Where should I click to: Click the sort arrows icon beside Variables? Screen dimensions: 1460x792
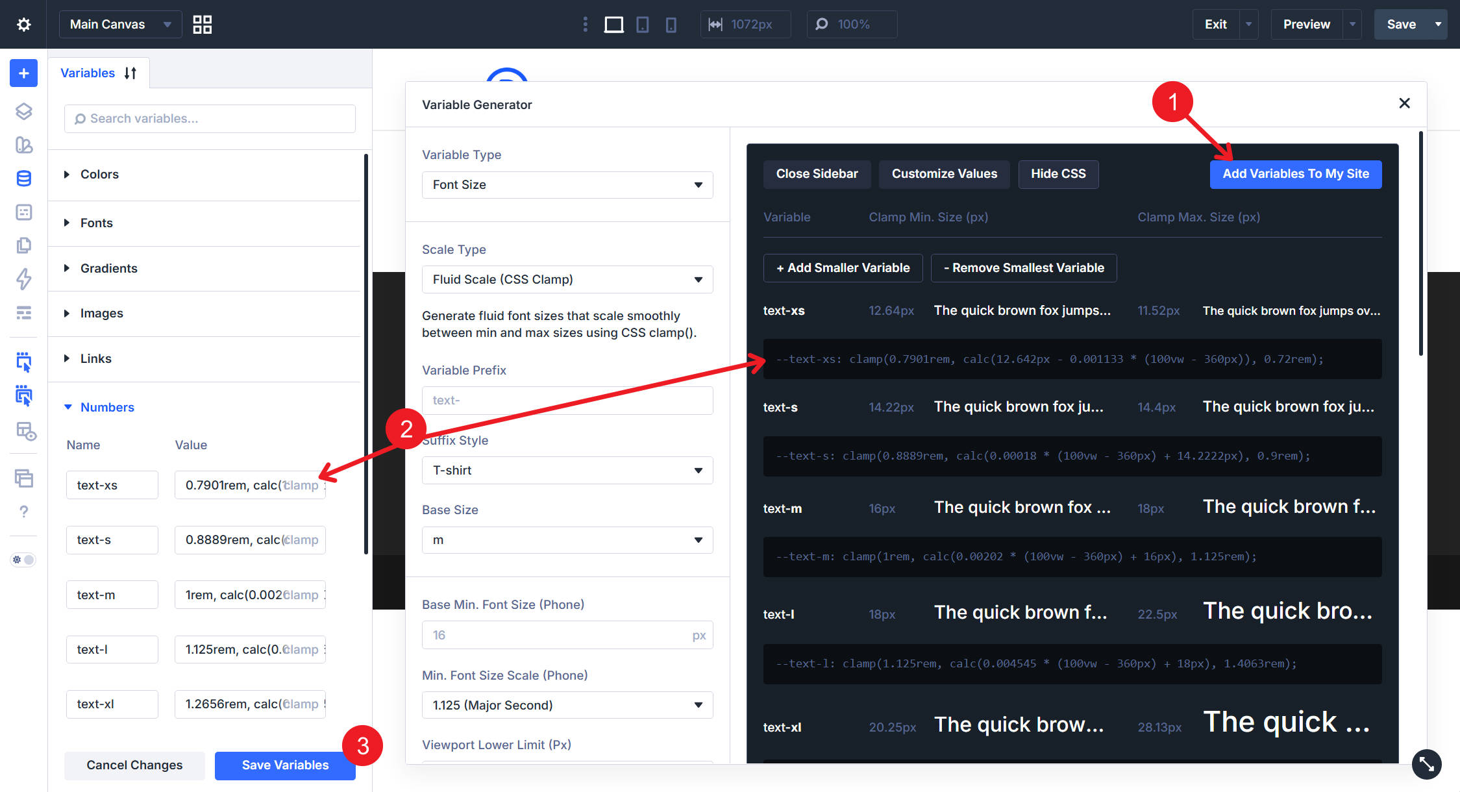tap(130, 73)
